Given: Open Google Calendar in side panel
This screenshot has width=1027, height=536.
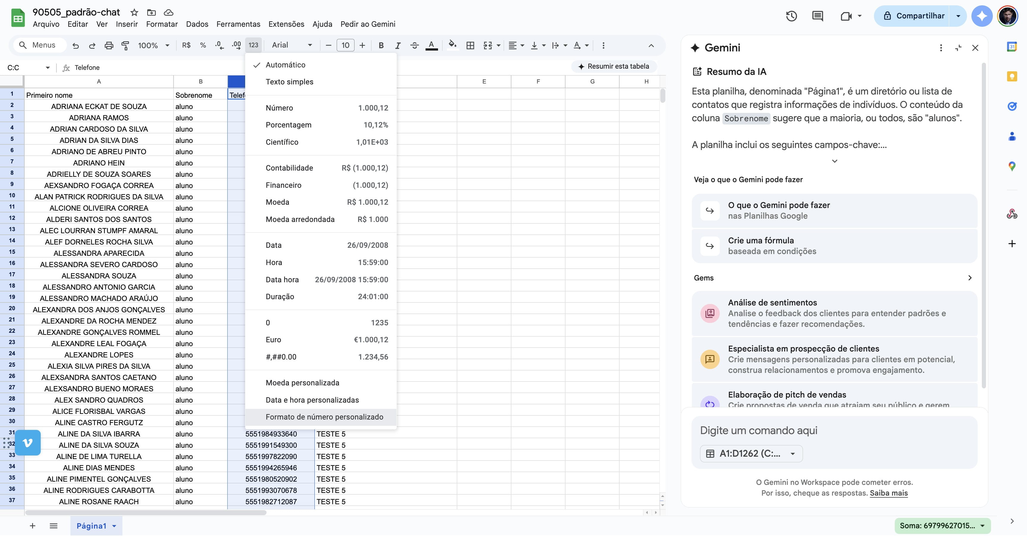Looking at the screenshot, I should pyautogui.click(x=1012, y=47).
